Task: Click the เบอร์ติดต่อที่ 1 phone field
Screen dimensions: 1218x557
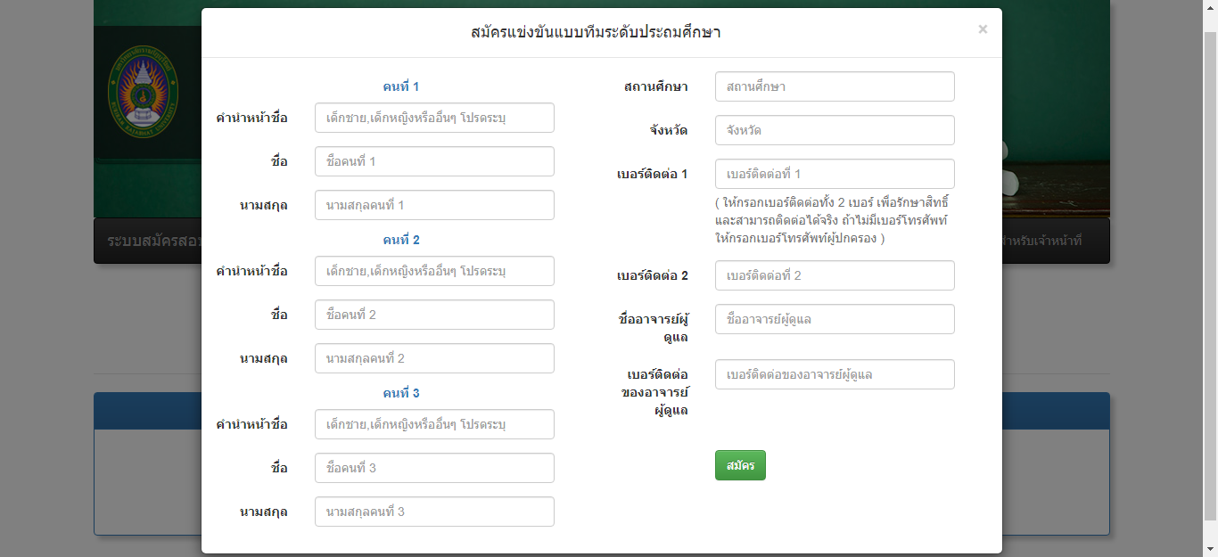Action: pyautogui.click(x=835, y=174)
